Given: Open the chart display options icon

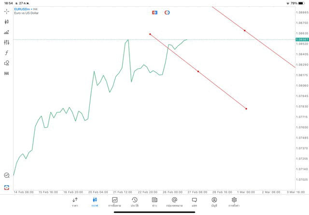Looking at the screenshot, I should (x=6, y=32).
